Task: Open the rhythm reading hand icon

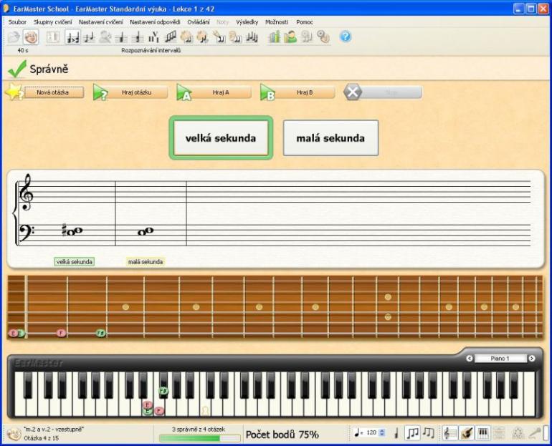Action: 186,37
